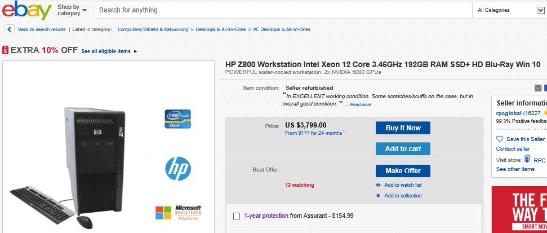The height and width of the screenshot is (233, 547).
Task: Click the star icon for Add to collection
Action: [378, 196]
